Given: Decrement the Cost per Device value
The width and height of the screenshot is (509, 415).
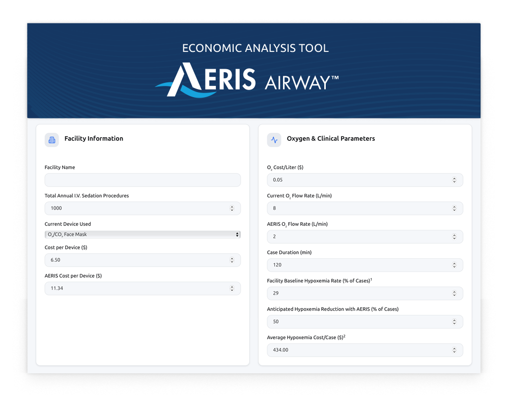Looking at the screenshot, I should (233, 261).
